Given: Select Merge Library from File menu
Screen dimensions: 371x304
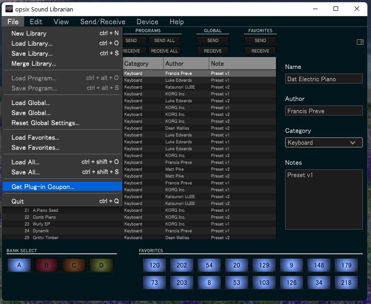Looking at the screenshot, I should 34,63.
